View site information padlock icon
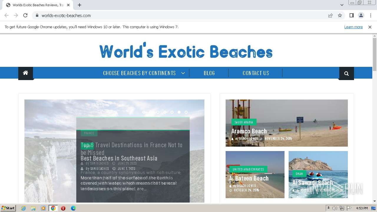The height and width of the screenshot is (212, 377). click(37, 15)
